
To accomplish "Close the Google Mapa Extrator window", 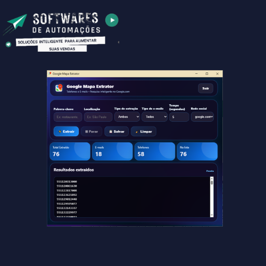I will pyautogui.click(x=217, y=73).
